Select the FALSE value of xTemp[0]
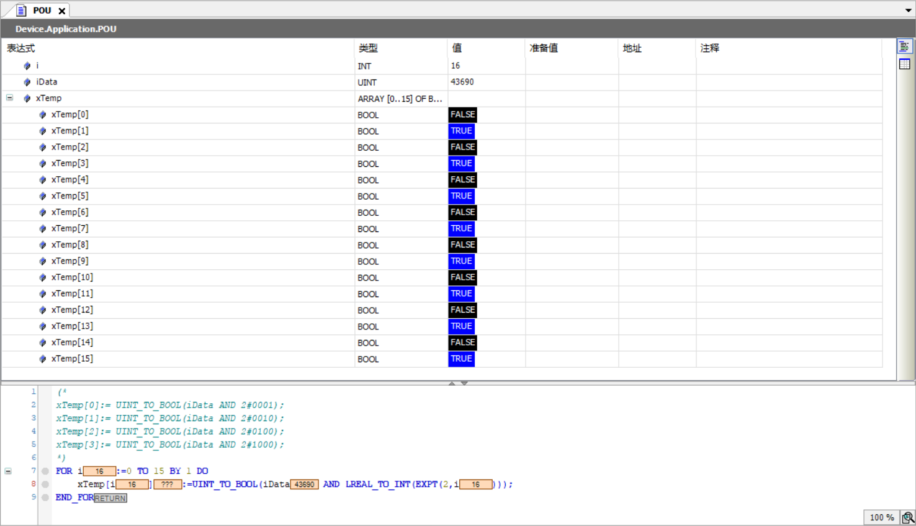Image resolution: width=916 pixels, height=526 pixels. pos(462,115)
